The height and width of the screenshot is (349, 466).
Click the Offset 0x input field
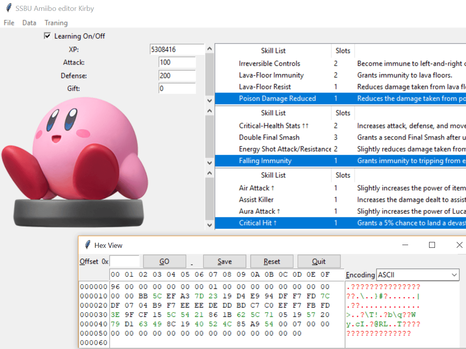[124, 261]
